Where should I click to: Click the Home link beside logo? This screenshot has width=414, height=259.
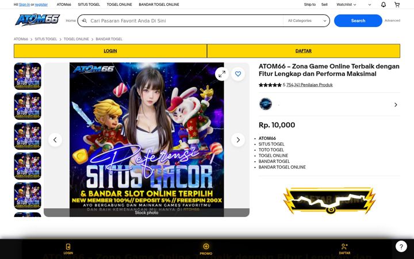[71, 21]
